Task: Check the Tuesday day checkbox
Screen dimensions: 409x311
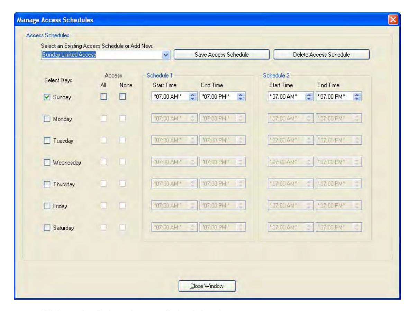Action: [x=47, y=141]
